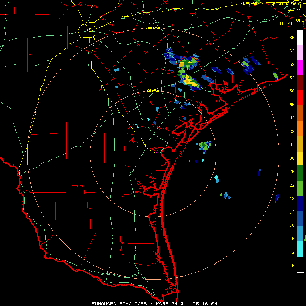306x306 pixels.
Task: Click the orange 42 kft legend swatch
Action: [300, 129]
